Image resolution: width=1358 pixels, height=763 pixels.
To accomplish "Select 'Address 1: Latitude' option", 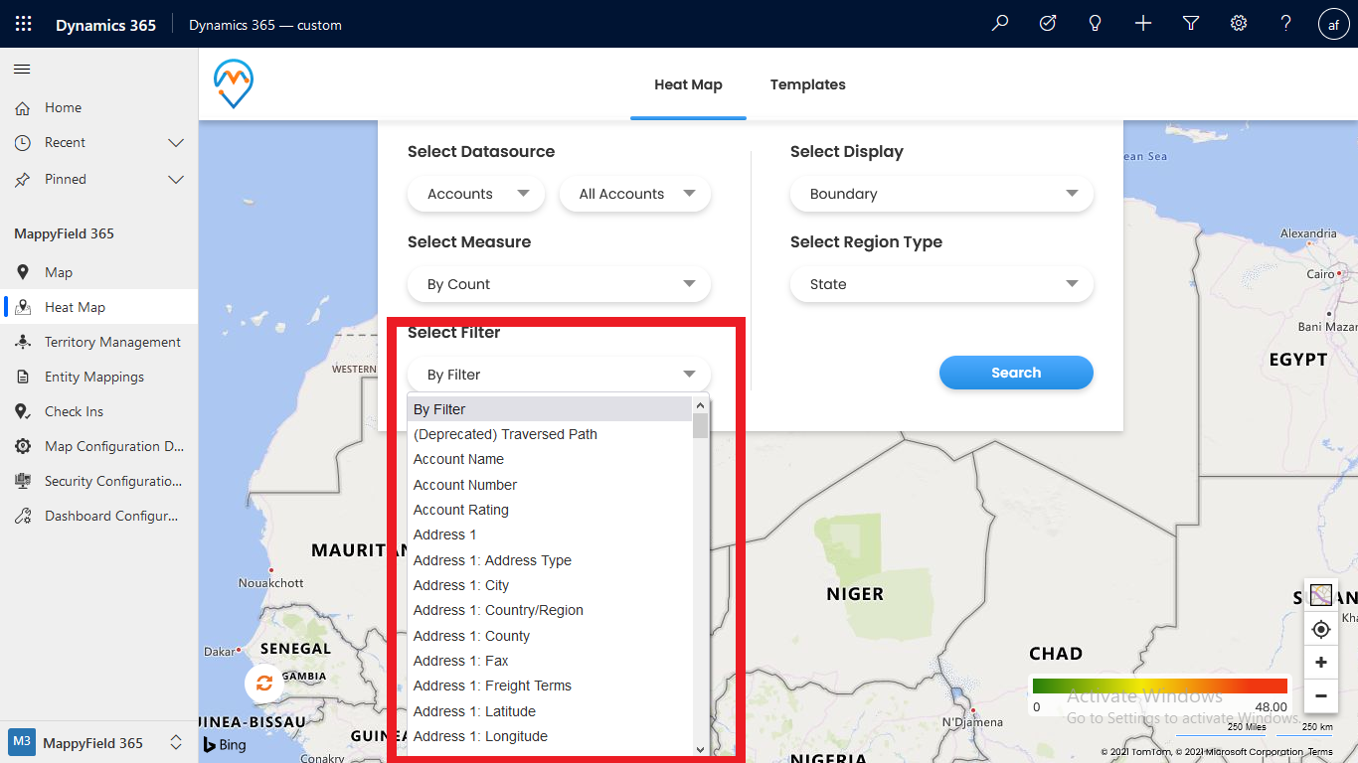I will [550, 711].
